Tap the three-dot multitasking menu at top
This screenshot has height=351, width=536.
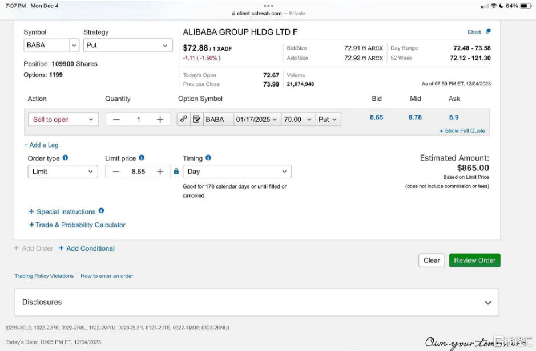click(268, 6)
